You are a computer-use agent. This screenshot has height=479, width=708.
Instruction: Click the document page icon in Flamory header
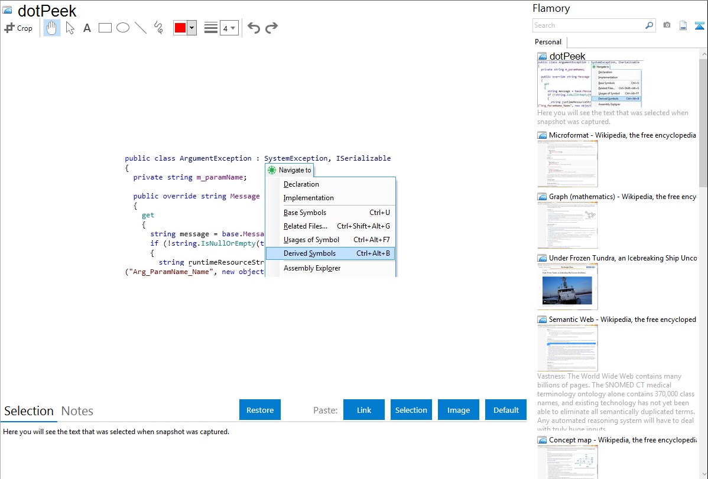coord(683,25)
